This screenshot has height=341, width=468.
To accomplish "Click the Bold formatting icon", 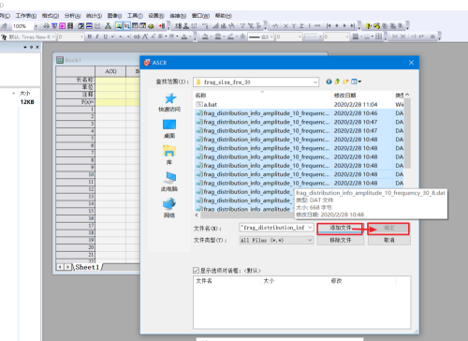I will tap(90, 37).
